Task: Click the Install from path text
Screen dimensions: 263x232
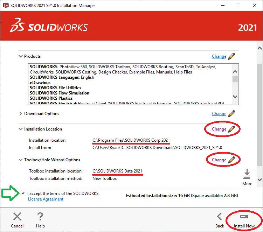Action: (157, 148)
